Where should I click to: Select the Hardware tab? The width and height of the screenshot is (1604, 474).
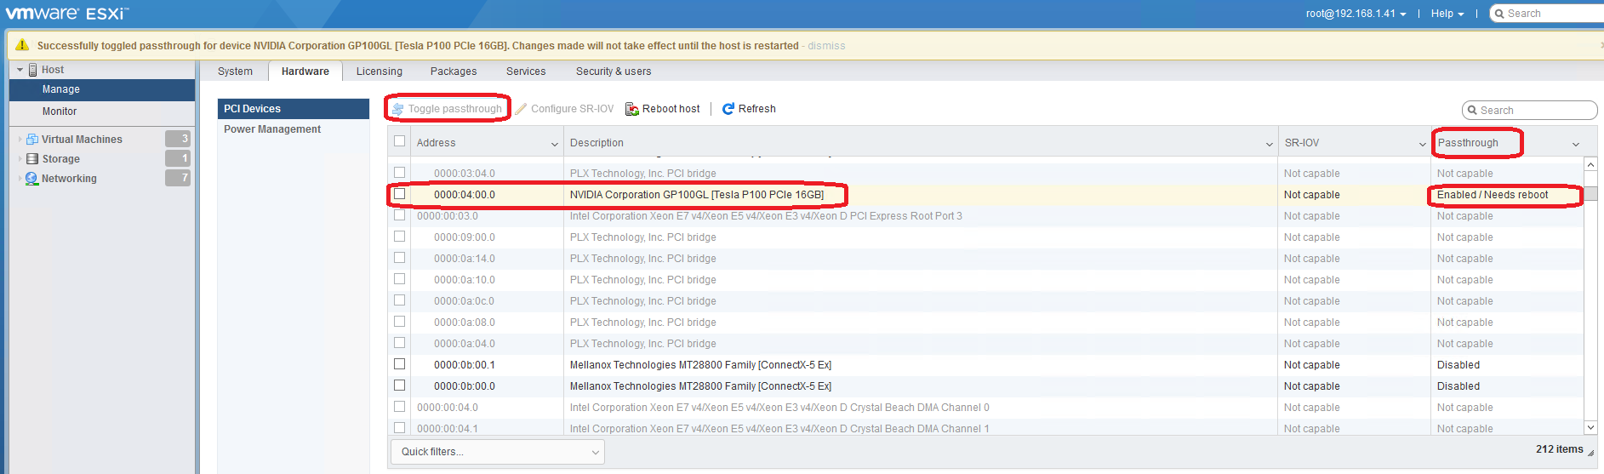(305, 71)
